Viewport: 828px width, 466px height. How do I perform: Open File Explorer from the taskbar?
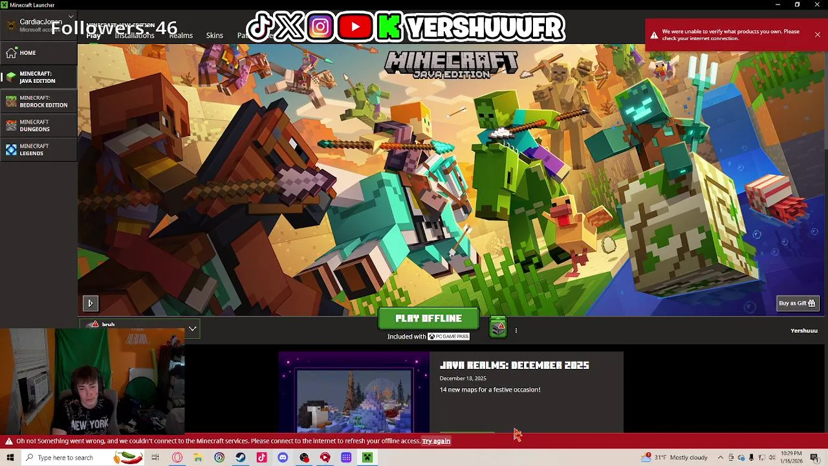[198, 458]
